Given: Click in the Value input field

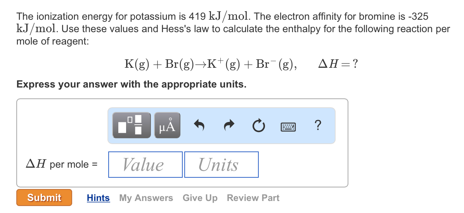Looking at the screenshot, I should point(145,165).
